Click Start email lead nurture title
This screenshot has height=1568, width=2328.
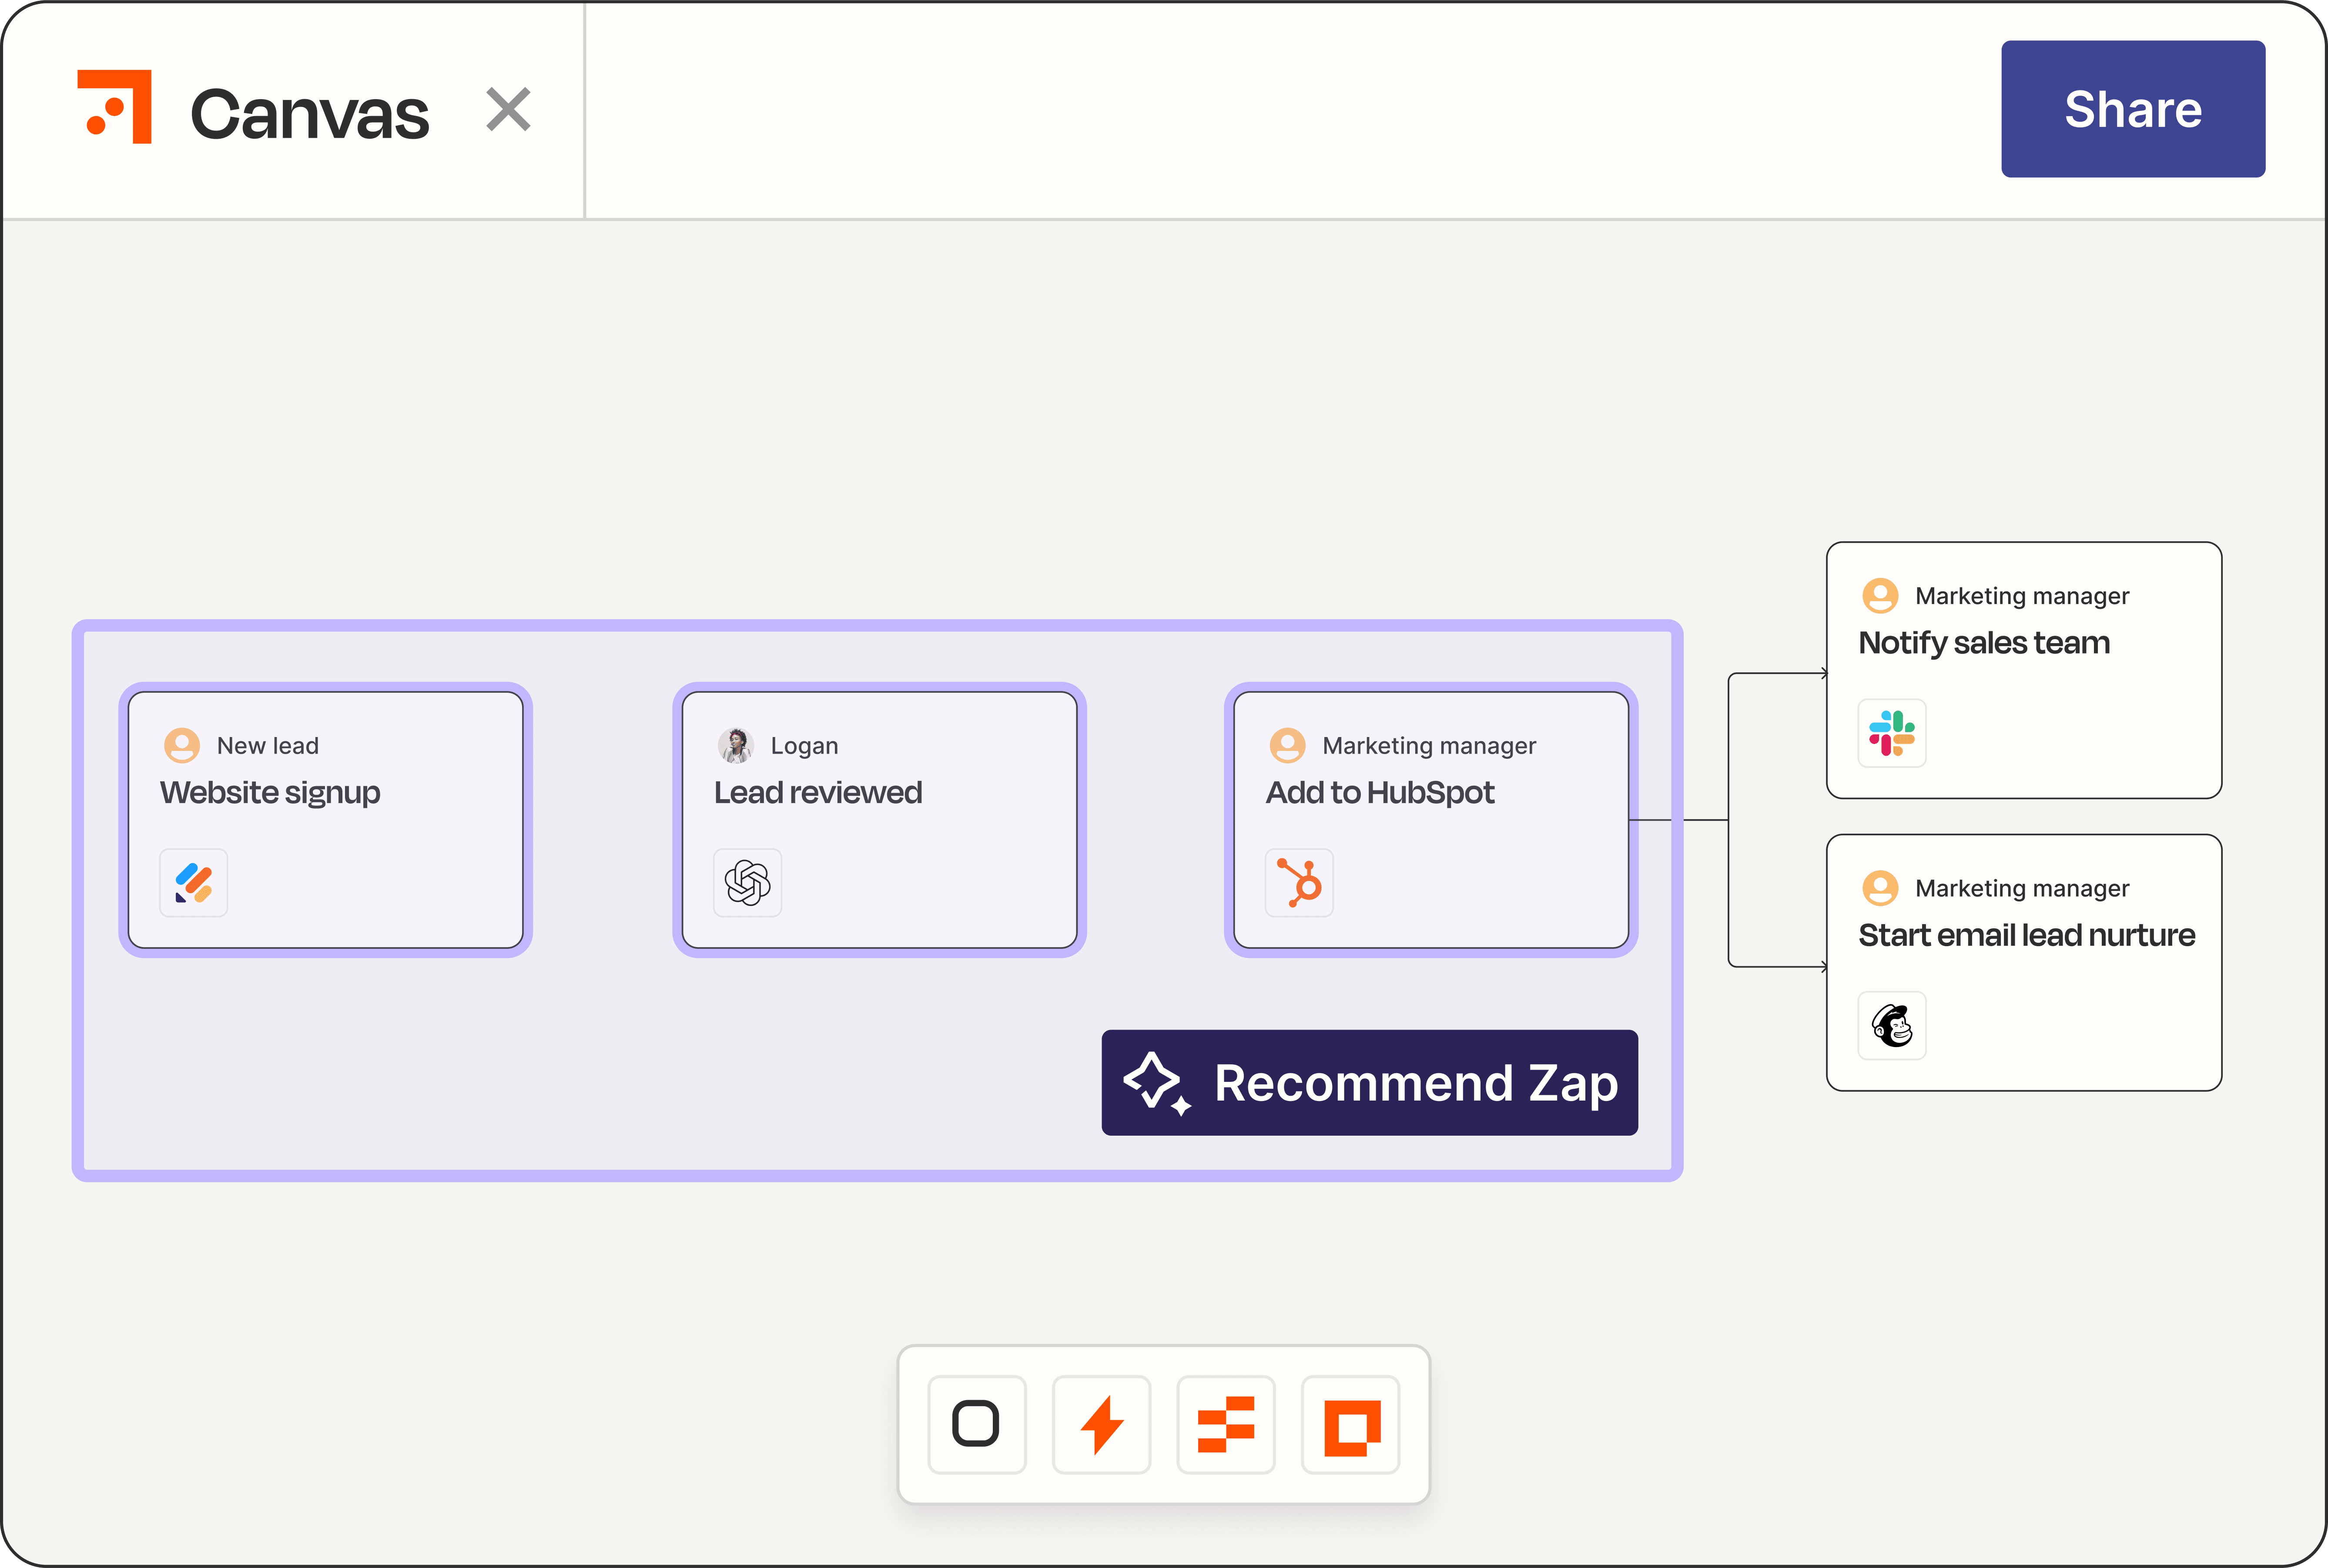click(2026, 935)
